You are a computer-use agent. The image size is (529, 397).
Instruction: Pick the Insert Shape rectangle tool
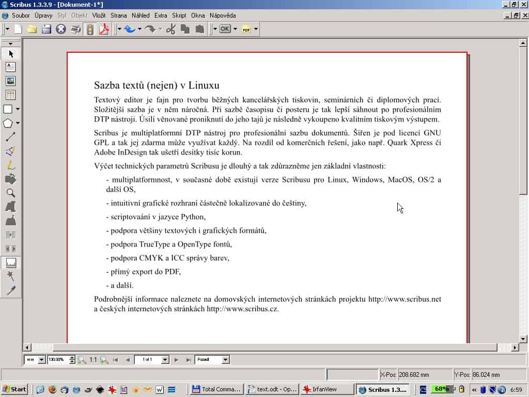tap(8, 109)
